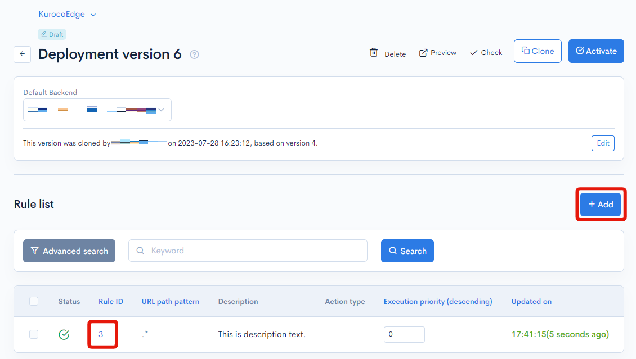The height and width of the screenshot is (359, 636).
Task: Click 'This is description text.' cell
Action: tap(262, 334)
